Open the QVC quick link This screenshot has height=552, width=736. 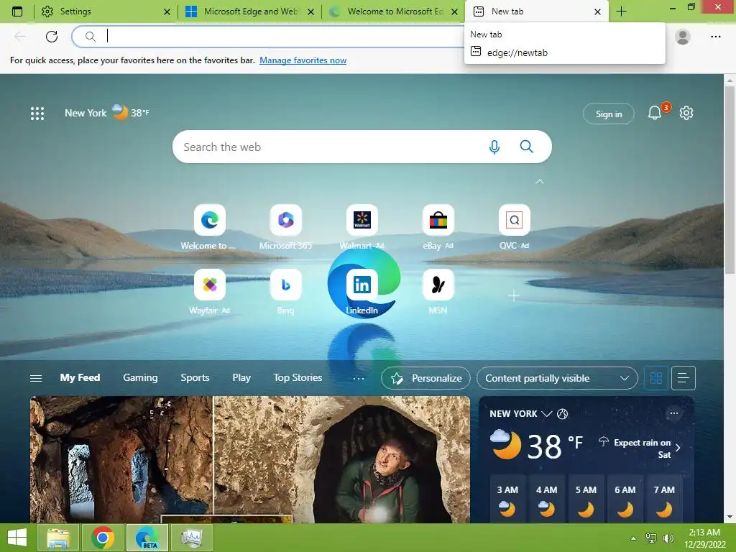pyautogui.click(x=514, y=227)
